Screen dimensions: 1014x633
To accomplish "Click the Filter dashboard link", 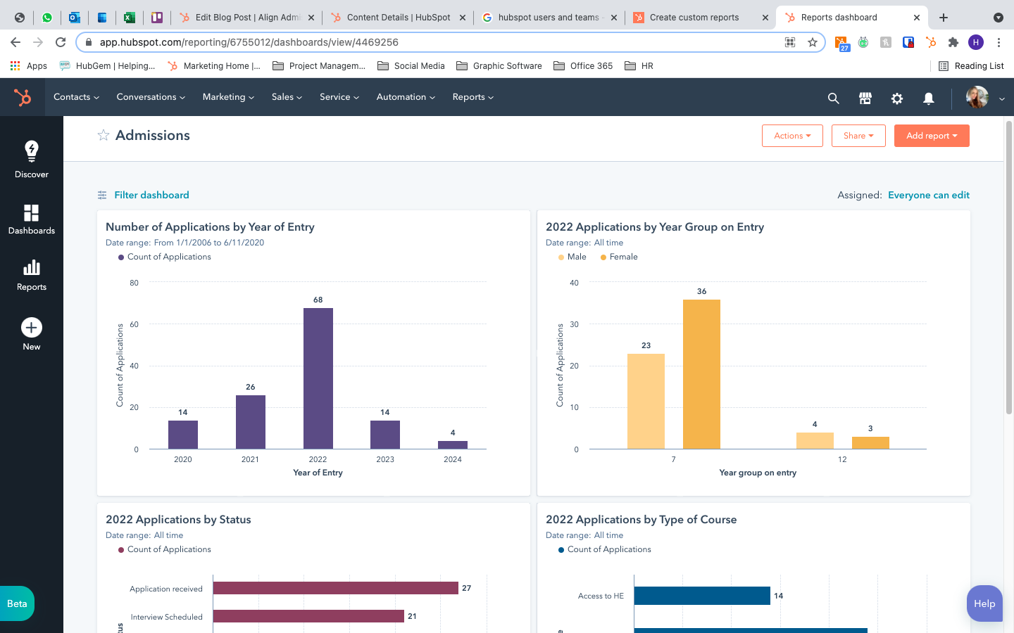I will (x=151, y=196).
